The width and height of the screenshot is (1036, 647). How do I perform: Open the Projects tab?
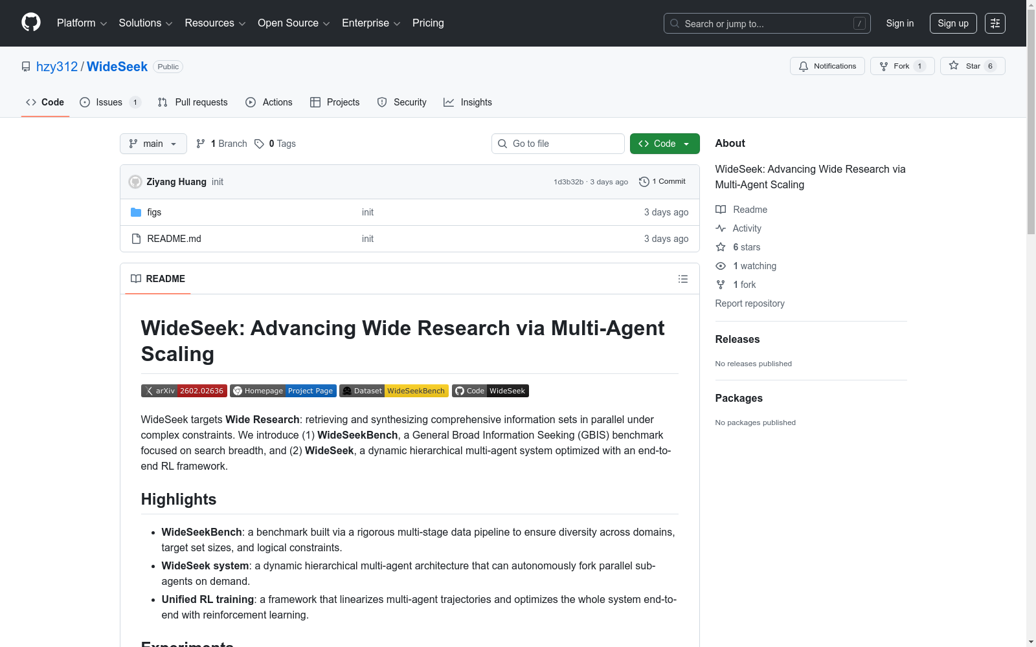point(335,102)
